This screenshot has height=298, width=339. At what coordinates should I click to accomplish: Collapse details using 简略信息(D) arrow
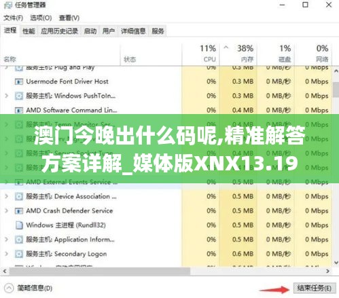pos(9,288)
